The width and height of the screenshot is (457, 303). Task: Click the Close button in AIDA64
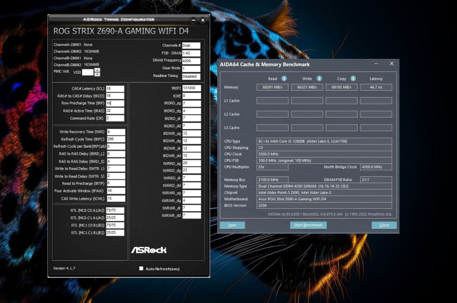click(384, 225)
